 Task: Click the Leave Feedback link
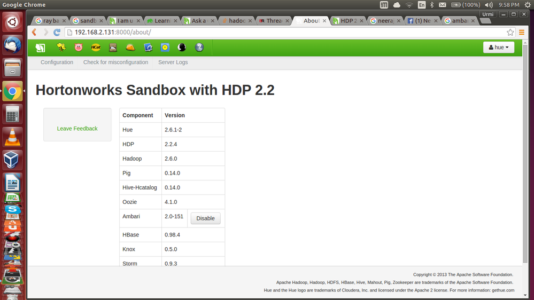tap(78, 129)
